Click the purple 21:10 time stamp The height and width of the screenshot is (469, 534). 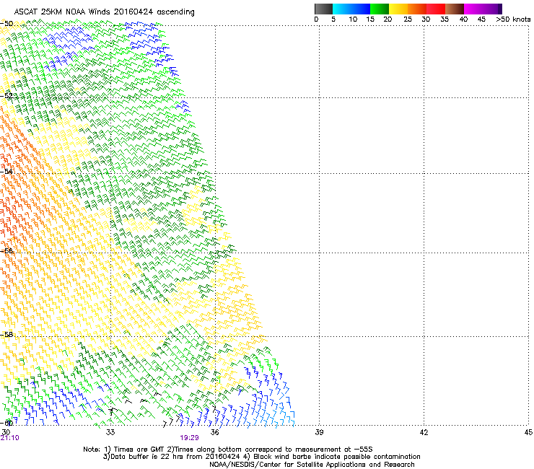point(10,438)
